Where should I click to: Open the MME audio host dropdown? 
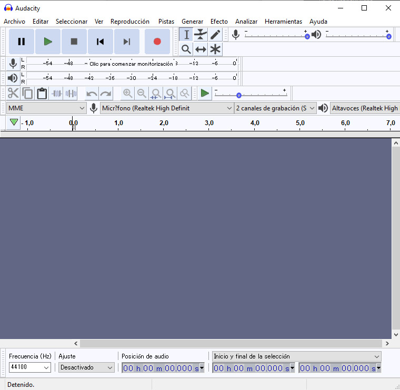[x=46, y=108]
